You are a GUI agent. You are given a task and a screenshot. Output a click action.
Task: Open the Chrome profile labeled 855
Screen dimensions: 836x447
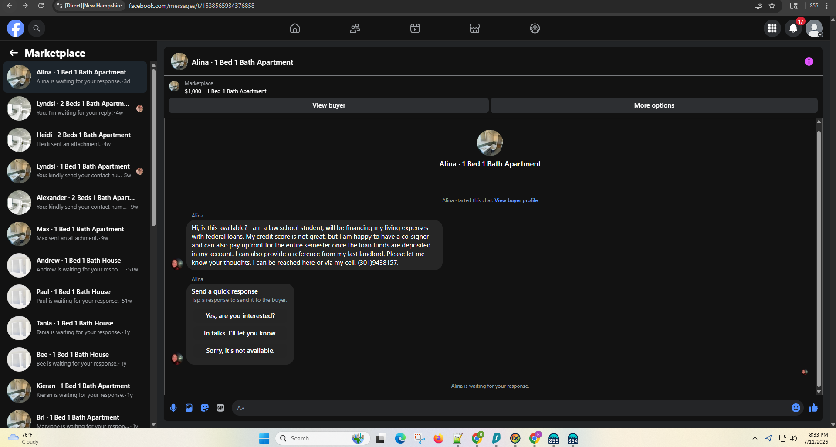pyautogui.click(x=814, y=6)
